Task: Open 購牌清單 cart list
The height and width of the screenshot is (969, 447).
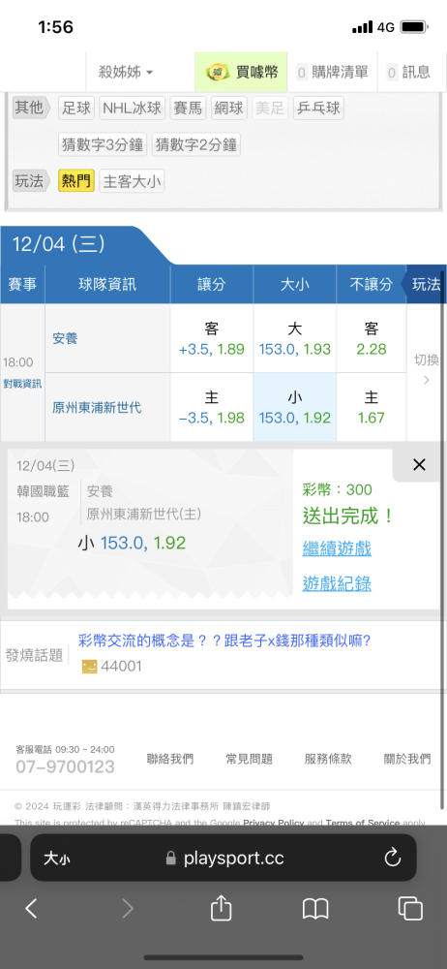Action: pyautogui.click(x=333, y=73)
